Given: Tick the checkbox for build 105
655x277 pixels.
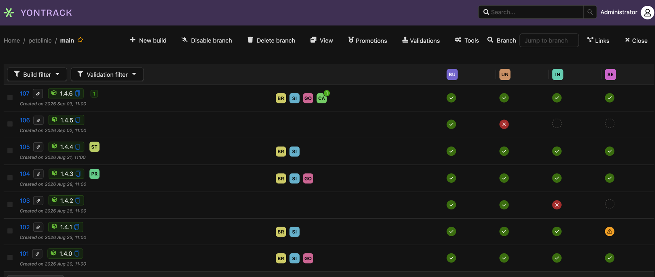Looking at the screenshot, I should pyautogui.click(x=10, y=151).
